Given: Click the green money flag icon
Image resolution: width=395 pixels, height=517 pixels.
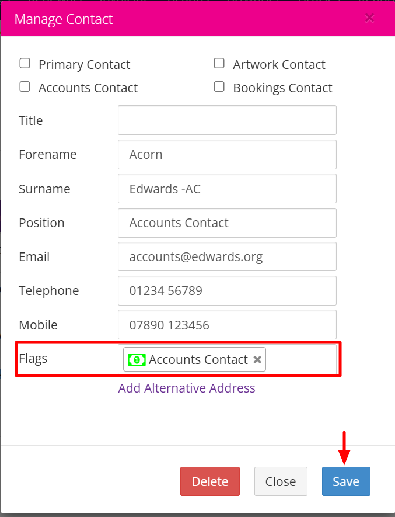Looking at the screenshot, I should click(x=137, y=360).
